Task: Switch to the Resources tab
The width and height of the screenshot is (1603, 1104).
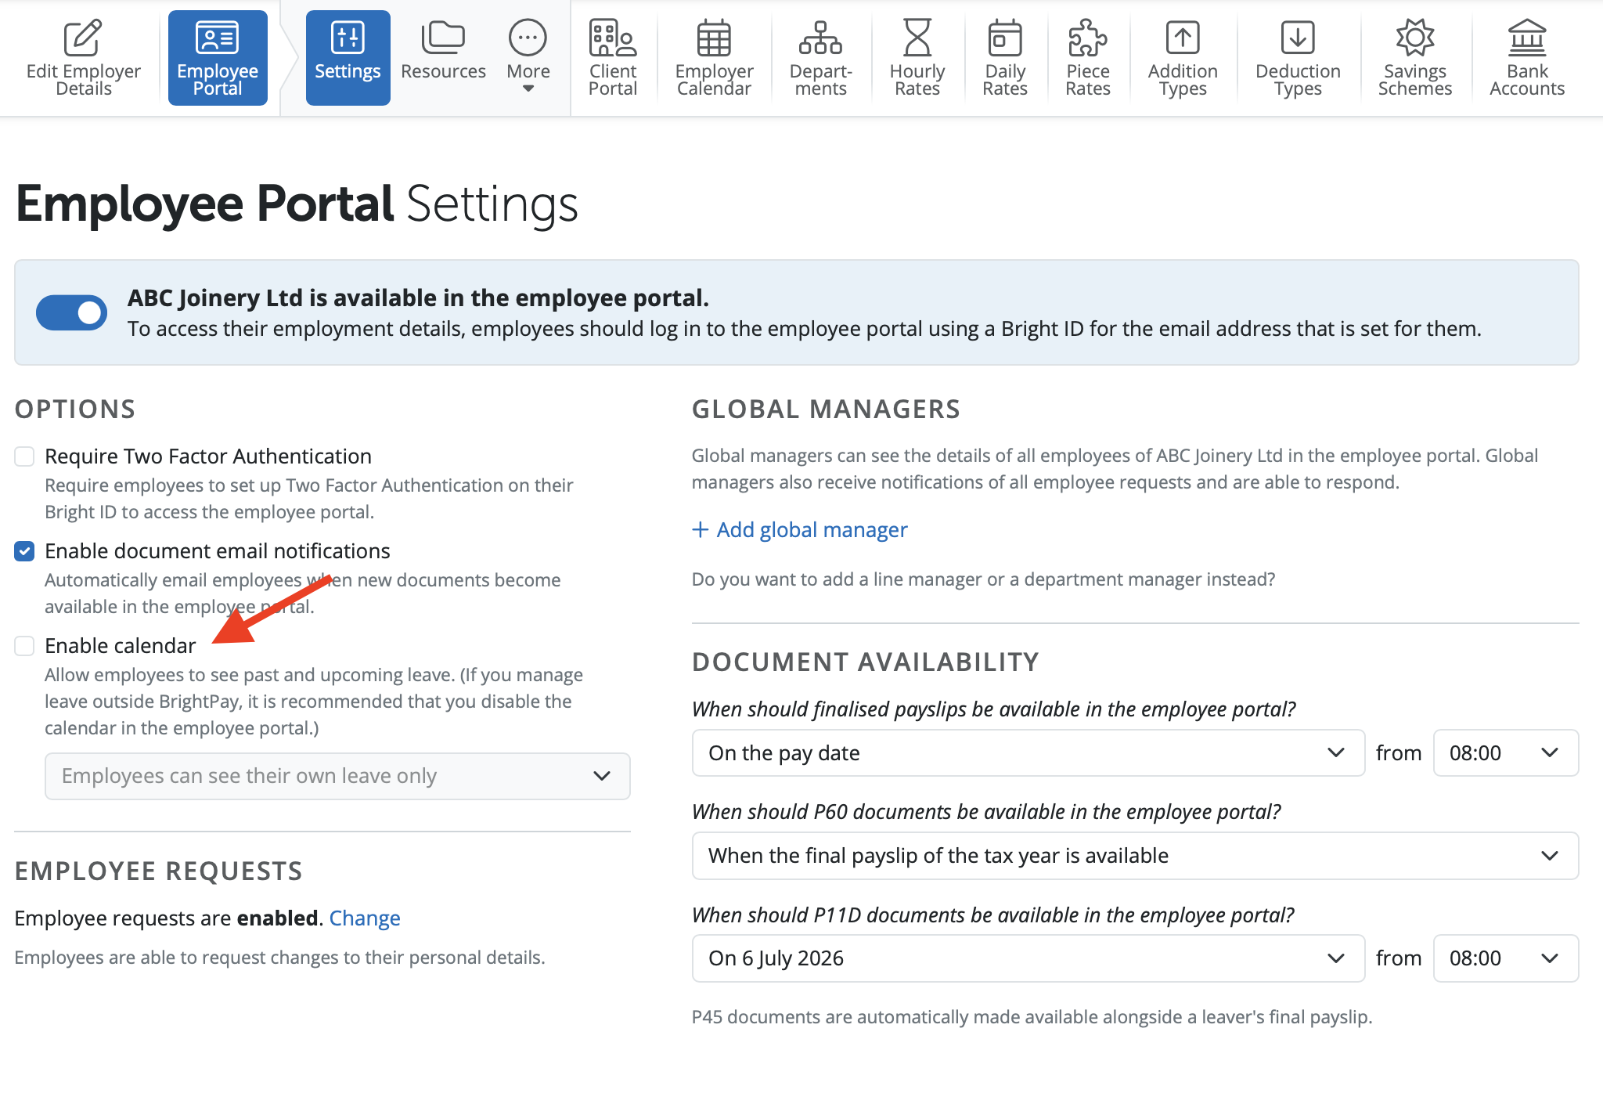Action: (x=443, y=56)
